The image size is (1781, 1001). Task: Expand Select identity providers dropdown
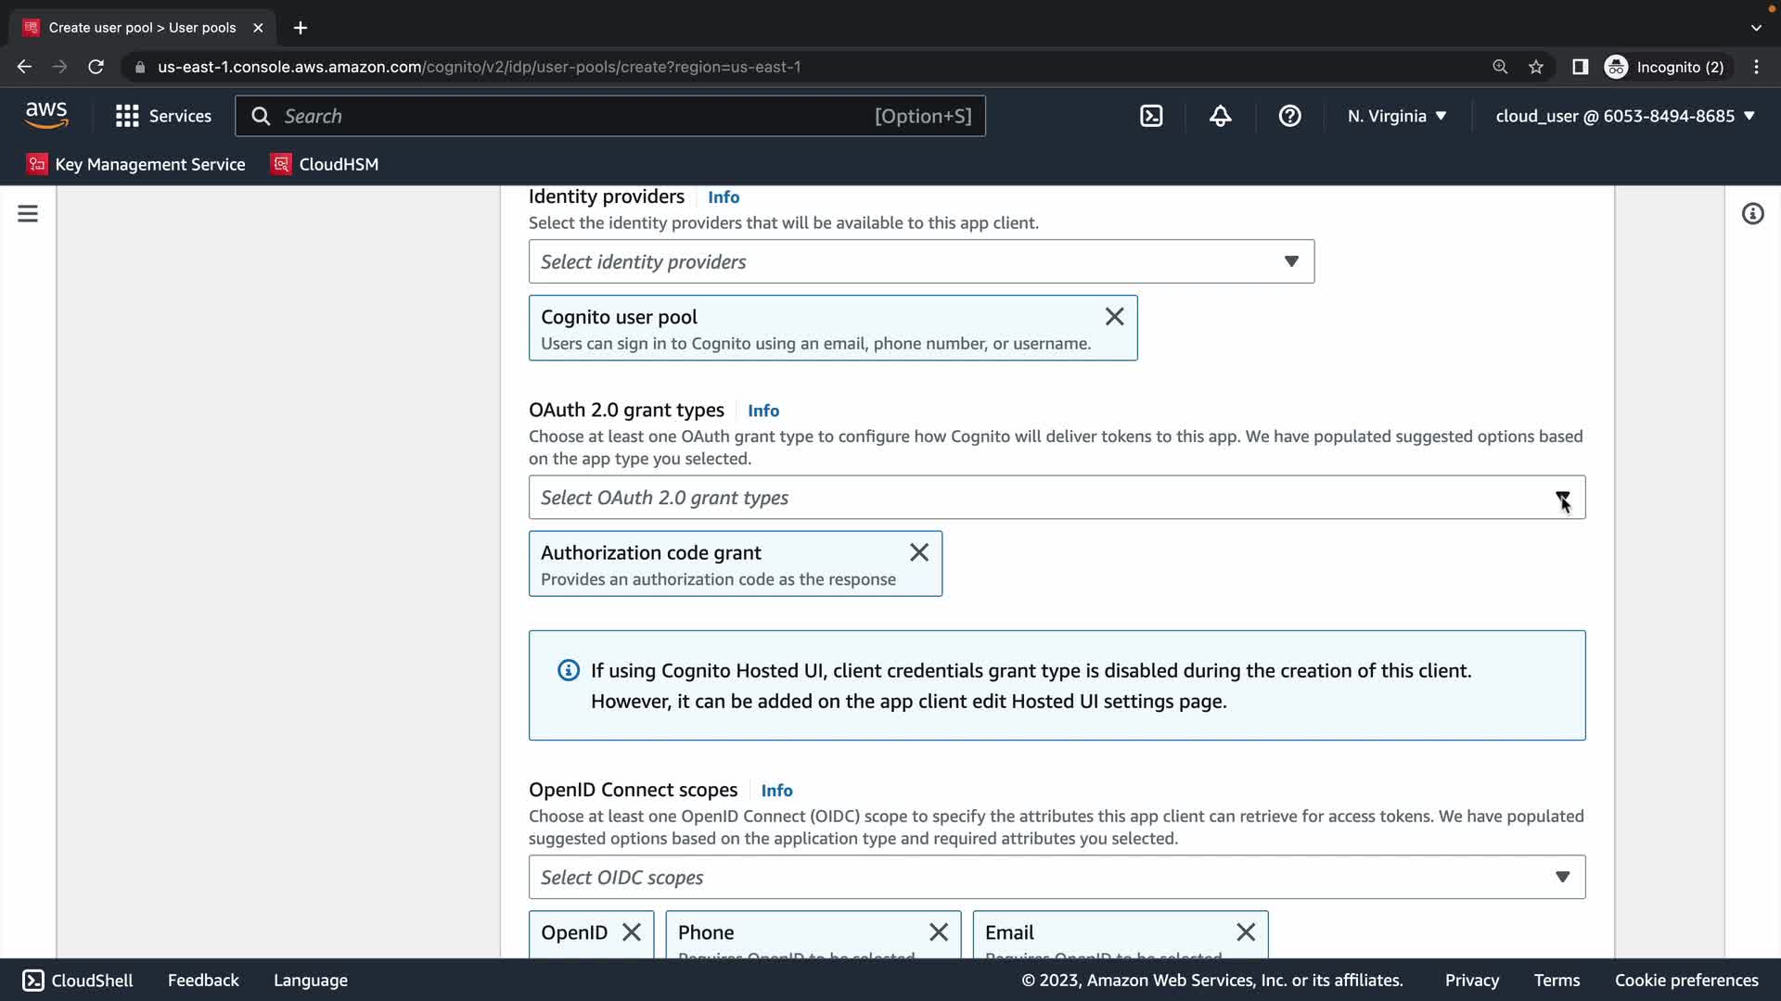920,261
